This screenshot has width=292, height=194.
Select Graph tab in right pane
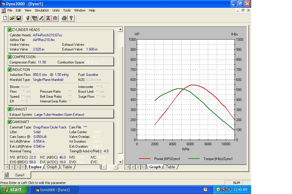(155, 167)
